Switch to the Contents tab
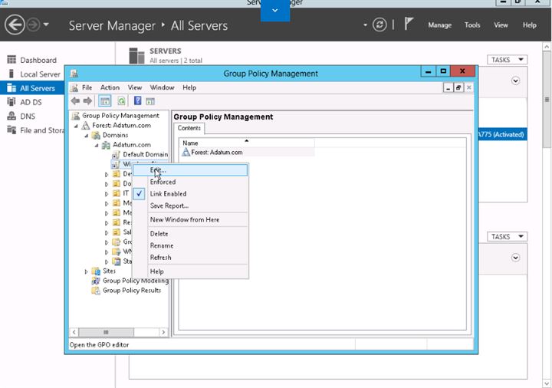 189,128
